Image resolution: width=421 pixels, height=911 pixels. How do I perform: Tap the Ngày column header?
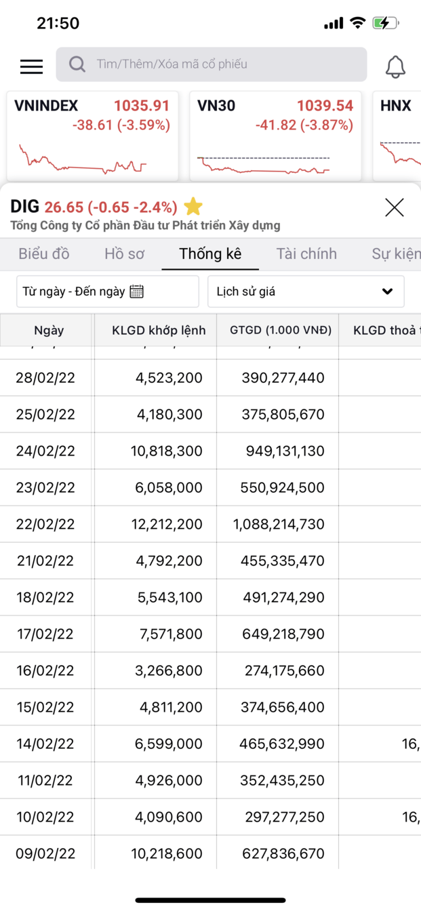pyautogui.click(x=49, y=331)
